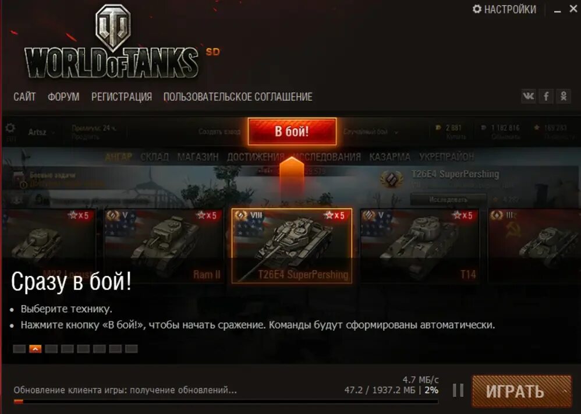Select the second highlighted slide indicator
The width and height of the screenshot is (581, 414).
pyautogui.click(x=35, y=349)
